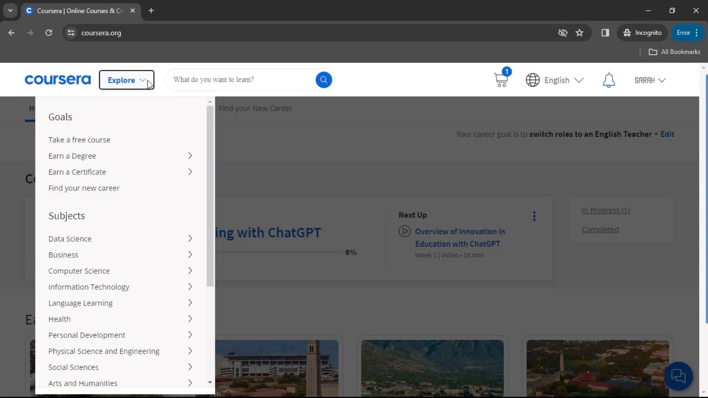Click the course search input field
The width and height of the screenshot is (708, 398).
242,80
